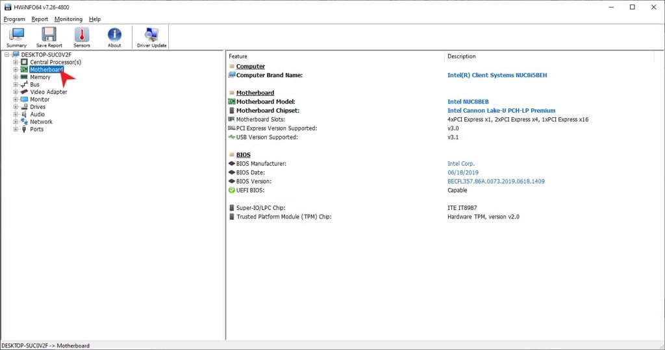Expand the Monitor tree node
The image size is (665, 350).
[16, 99]
